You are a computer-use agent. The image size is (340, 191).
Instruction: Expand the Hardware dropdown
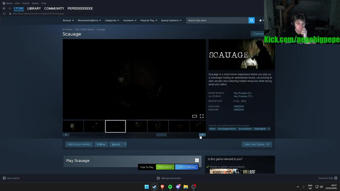click(130, 20)
